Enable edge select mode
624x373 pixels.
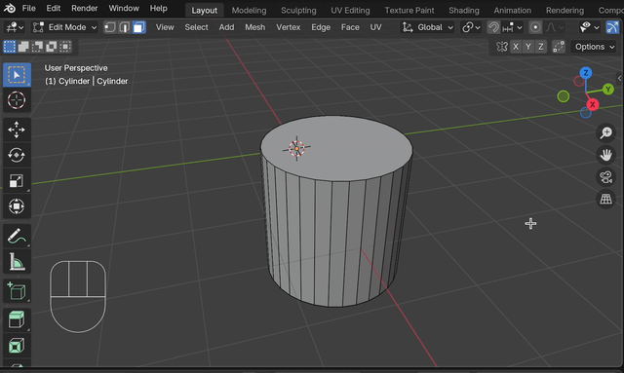click(x=125, y=27)
